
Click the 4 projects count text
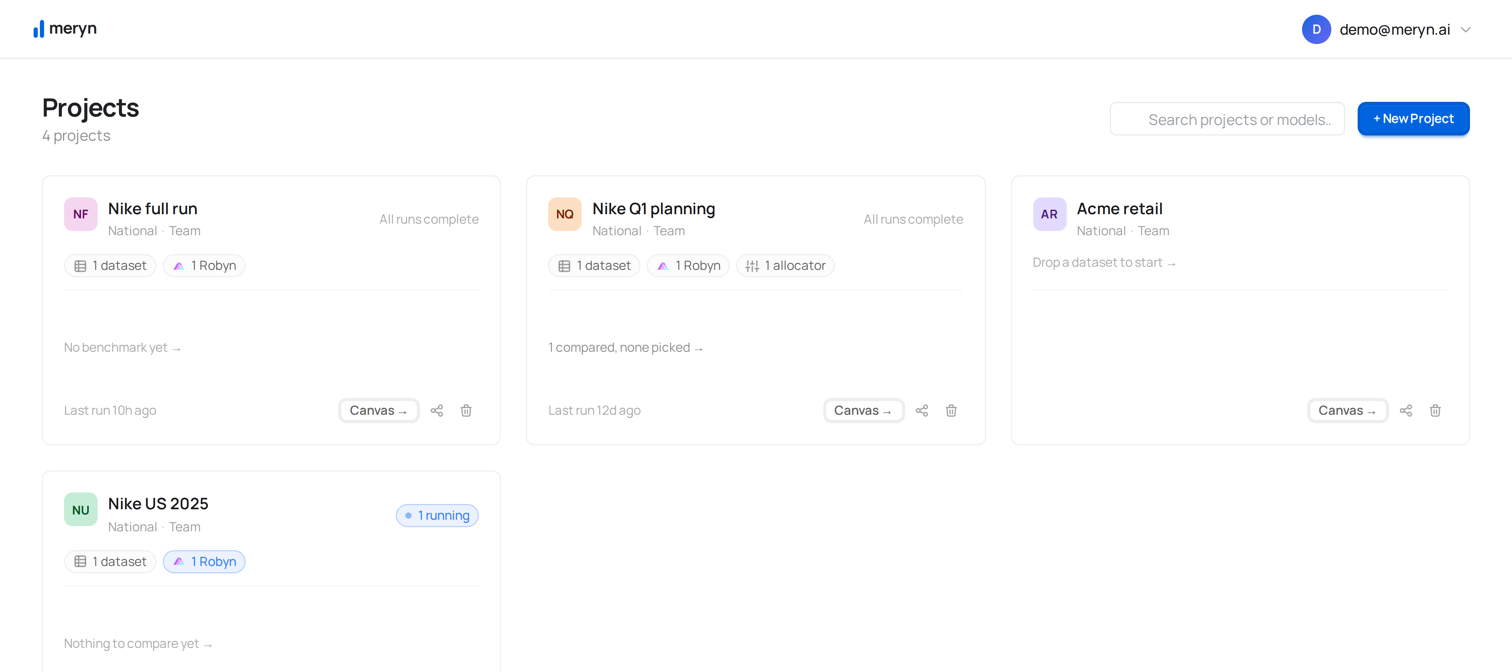tap(76, 135)
